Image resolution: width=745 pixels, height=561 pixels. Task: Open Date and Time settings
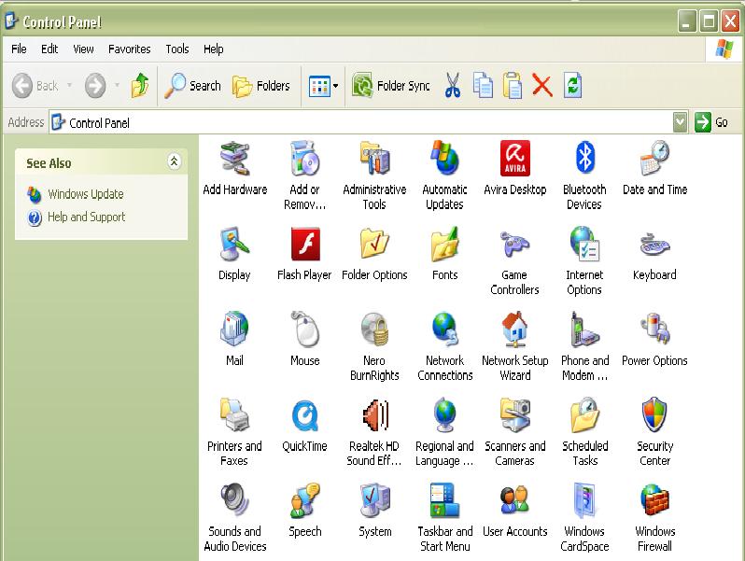(x=654, y=168)
